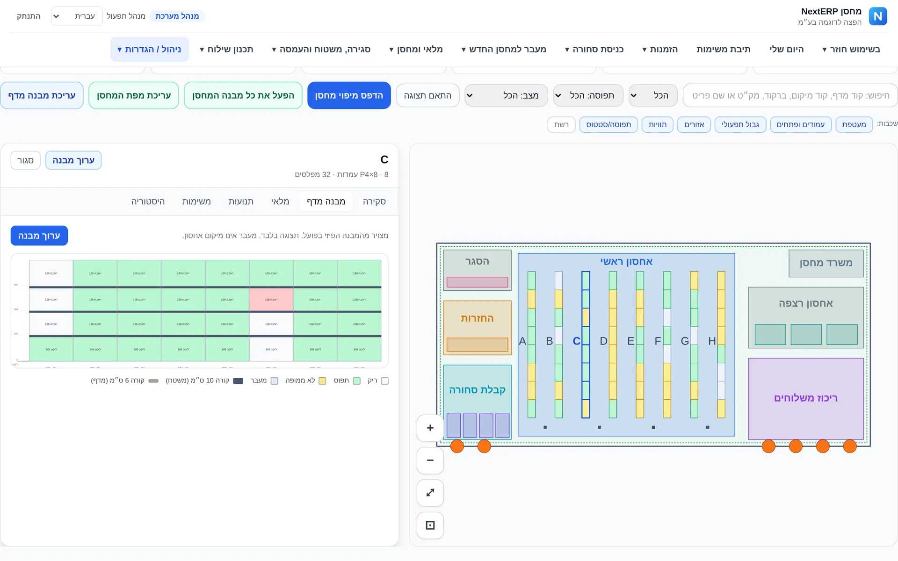Viewport: 898px width, 561px height.
Task: Toggle the תפוסה/סטטוס layer chip
Action: (x=608, y=124)
